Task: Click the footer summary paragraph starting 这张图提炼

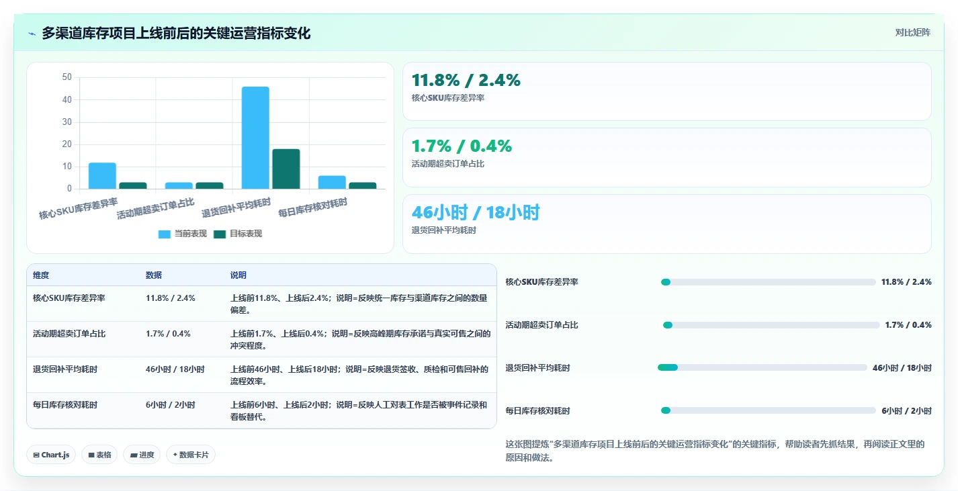Action: click(715, 451)
